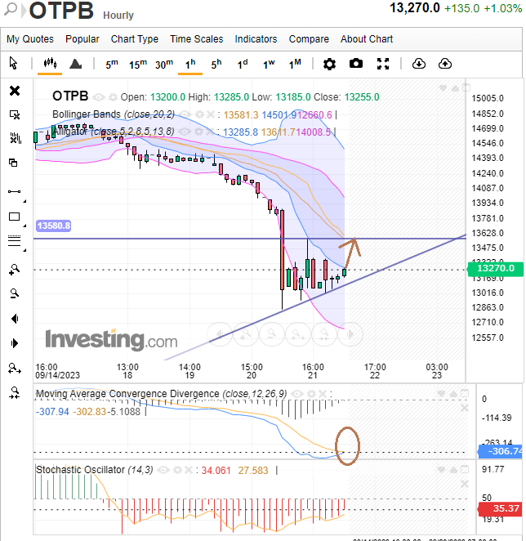The image size is (526, 541).
Task: Open the Indicators menu
Action: [x=256, y=39]
